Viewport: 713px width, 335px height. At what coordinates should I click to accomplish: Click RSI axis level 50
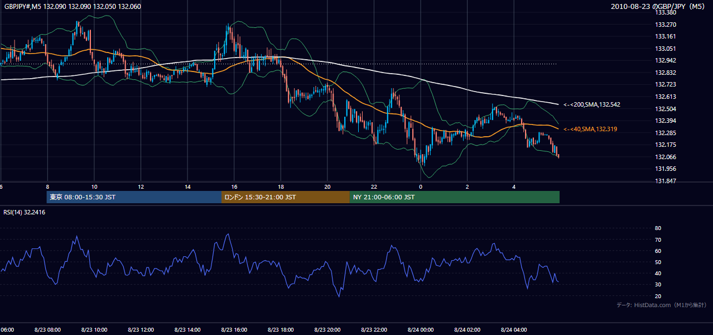coord(658,262)
